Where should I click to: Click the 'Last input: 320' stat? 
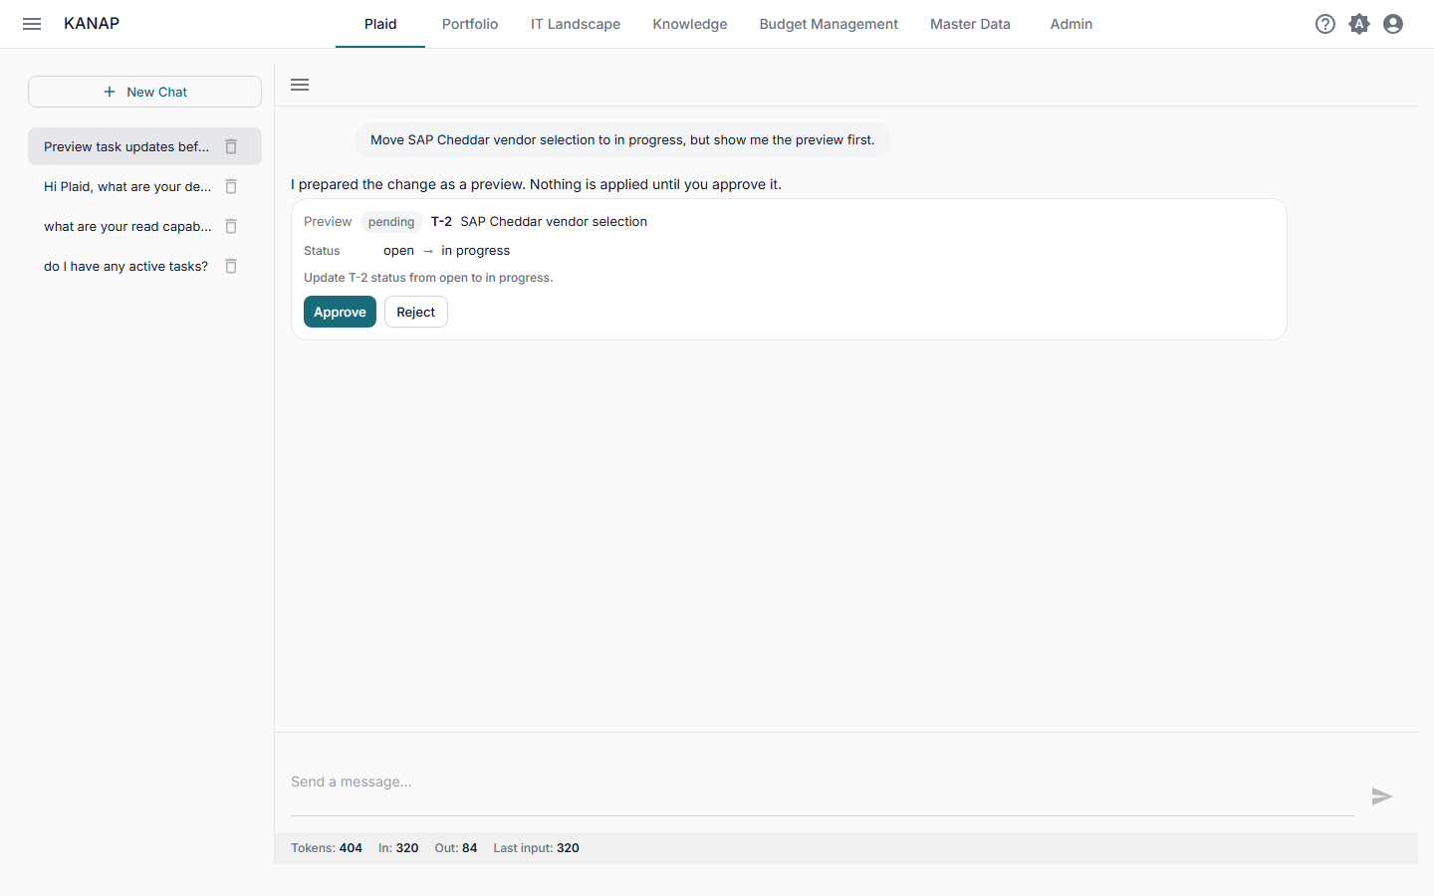pyautogui.click(x=536, y=848)
